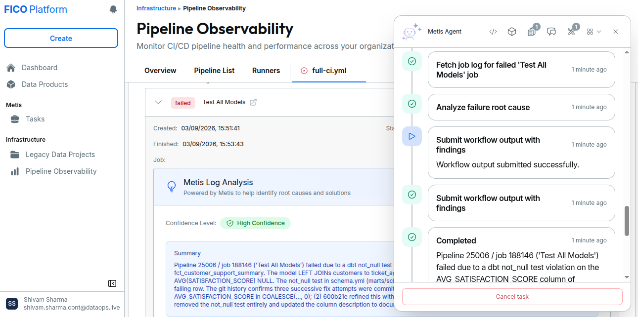The width and height of the screenshot is (638, 317).
Task: Click the failed icon on full-ci.yml tab
Action: pos(304,71)
